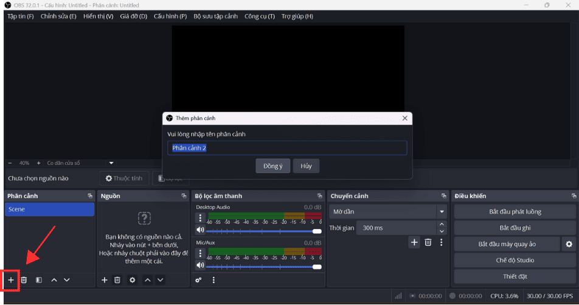Image resolution: width=579 pixels, height=305 pixels.
Task: Click Bắt đầu máy quay ảo button
Action: pos(507,244)
